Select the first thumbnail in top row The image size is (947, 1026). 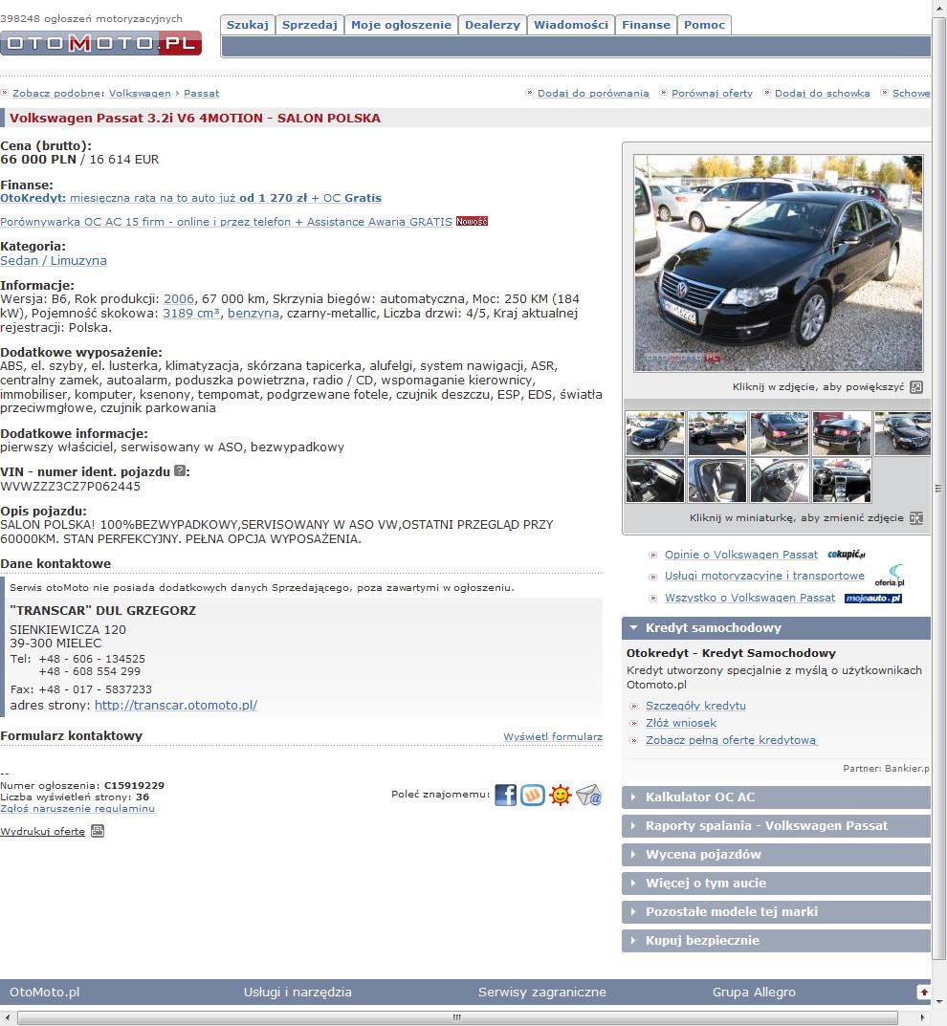point(655,433)
